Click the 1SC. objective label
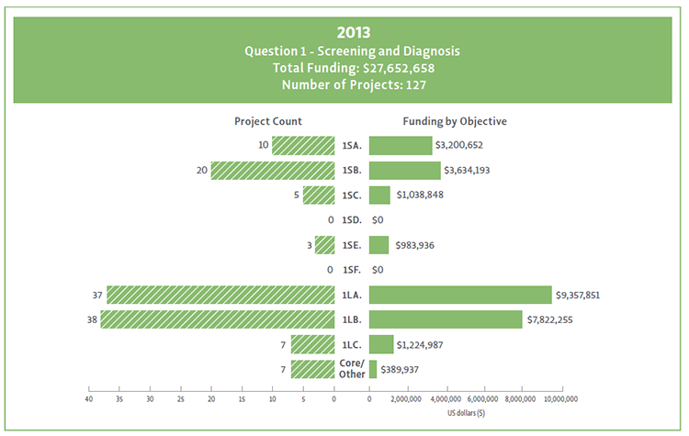Image resolution: width=689 pixels, height=436 pixels. tap(351, 196)
